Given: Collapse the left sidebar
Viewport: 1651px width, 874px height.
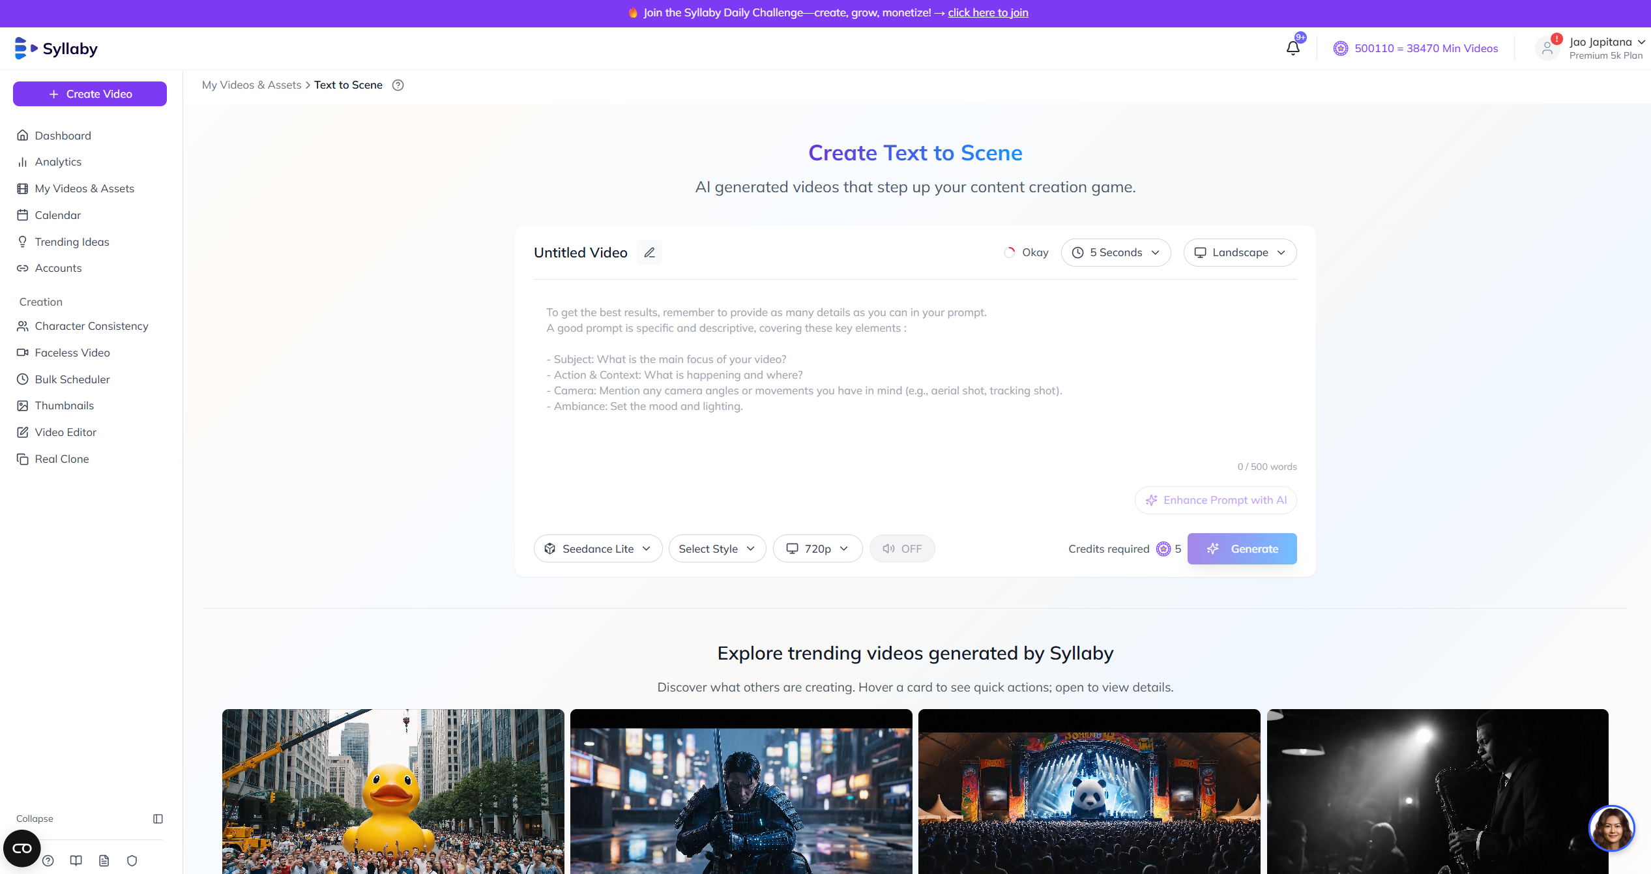Looking at the screenshot, I should point(157,819).
